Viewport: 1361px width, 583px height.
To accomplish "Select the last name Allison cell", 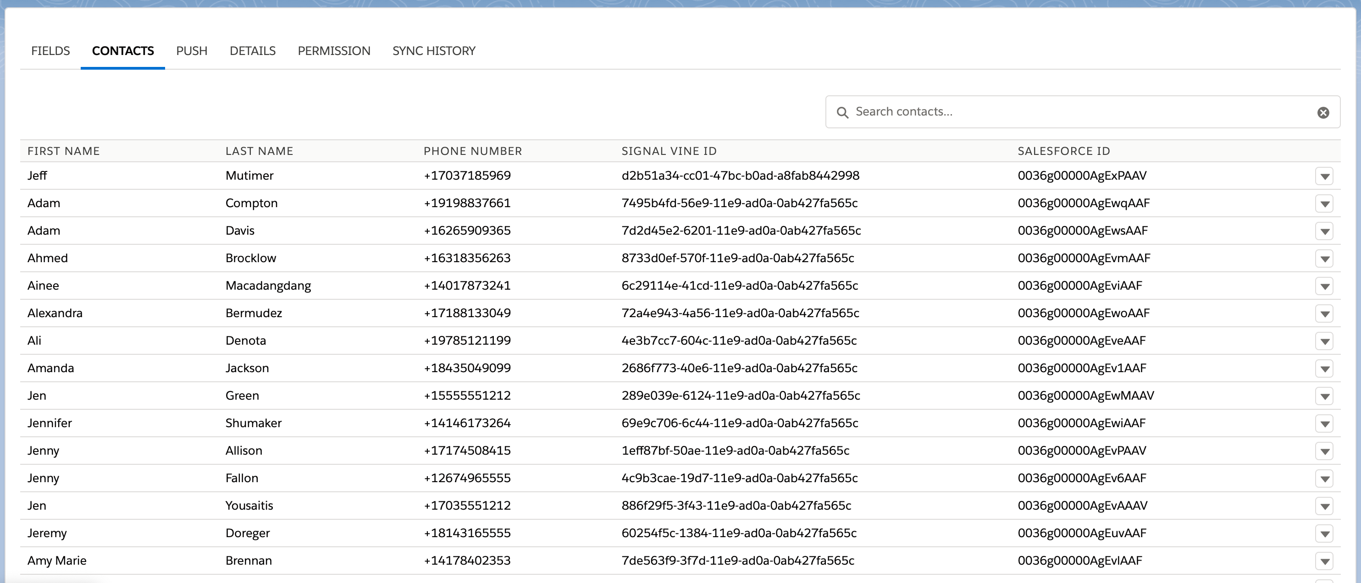I will pyautogui.click(x=244, y=450).
